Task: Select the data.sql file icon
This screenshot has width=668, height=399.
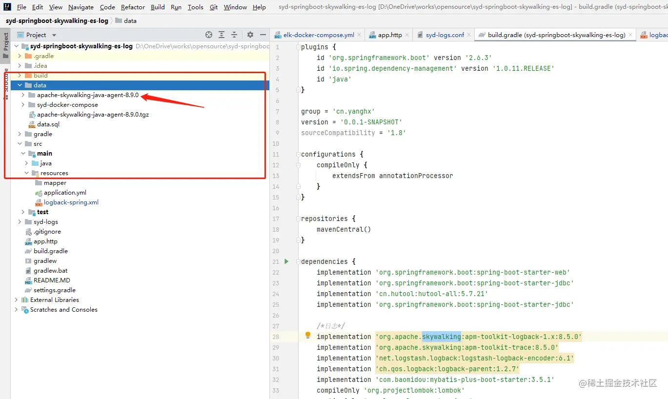Action: [x=32, y=124]
